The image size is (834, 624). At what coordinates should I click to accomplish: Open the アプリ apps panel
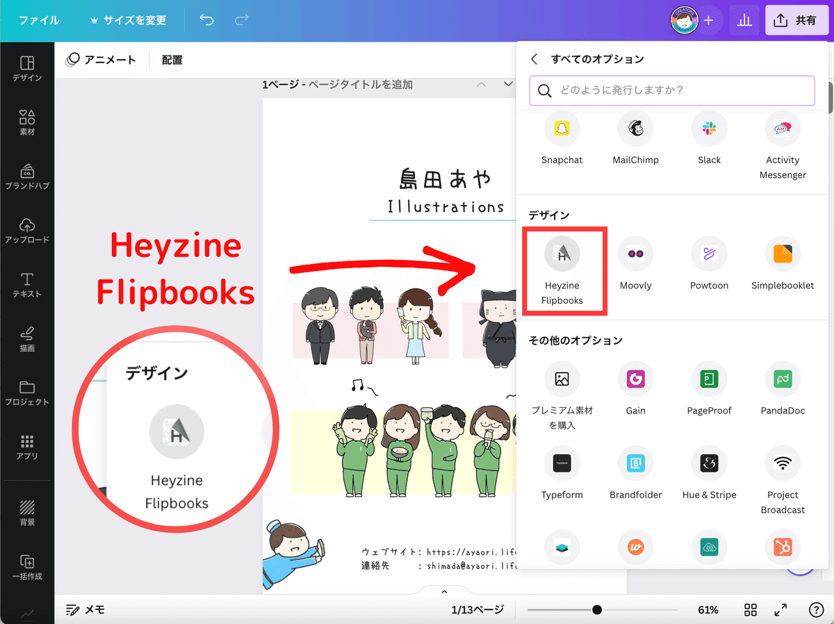click(27, 448)
